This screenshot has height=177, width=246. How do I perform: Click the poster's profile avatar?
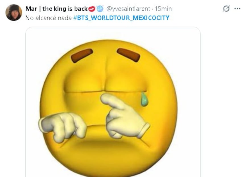click(x=14, y=13)
